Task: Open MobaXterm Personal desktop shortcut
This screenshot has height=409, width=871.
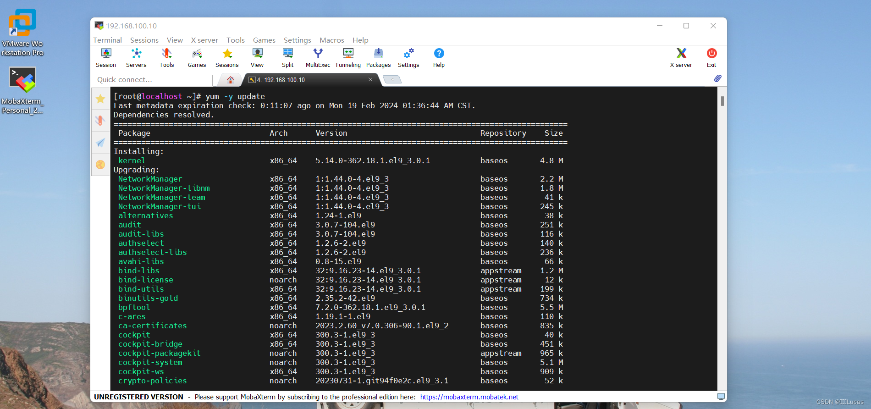Action: [22, 90]
